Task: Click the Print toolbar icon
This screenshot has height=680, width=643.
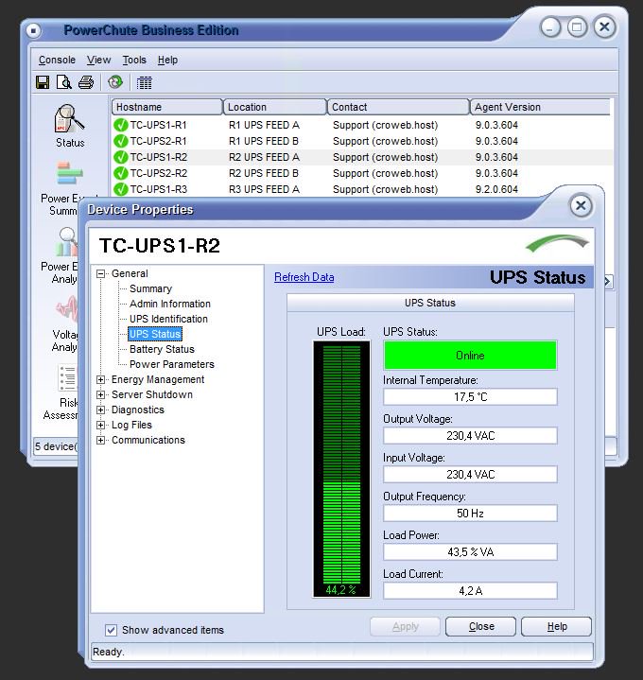Action: click(x=86, y=82)
